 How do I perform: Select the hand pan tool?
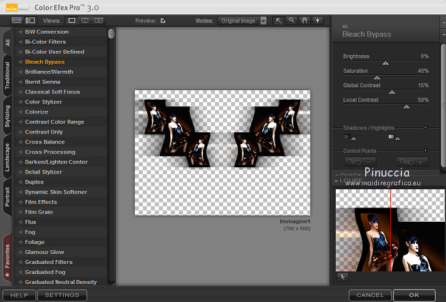(x=304, y=21)
